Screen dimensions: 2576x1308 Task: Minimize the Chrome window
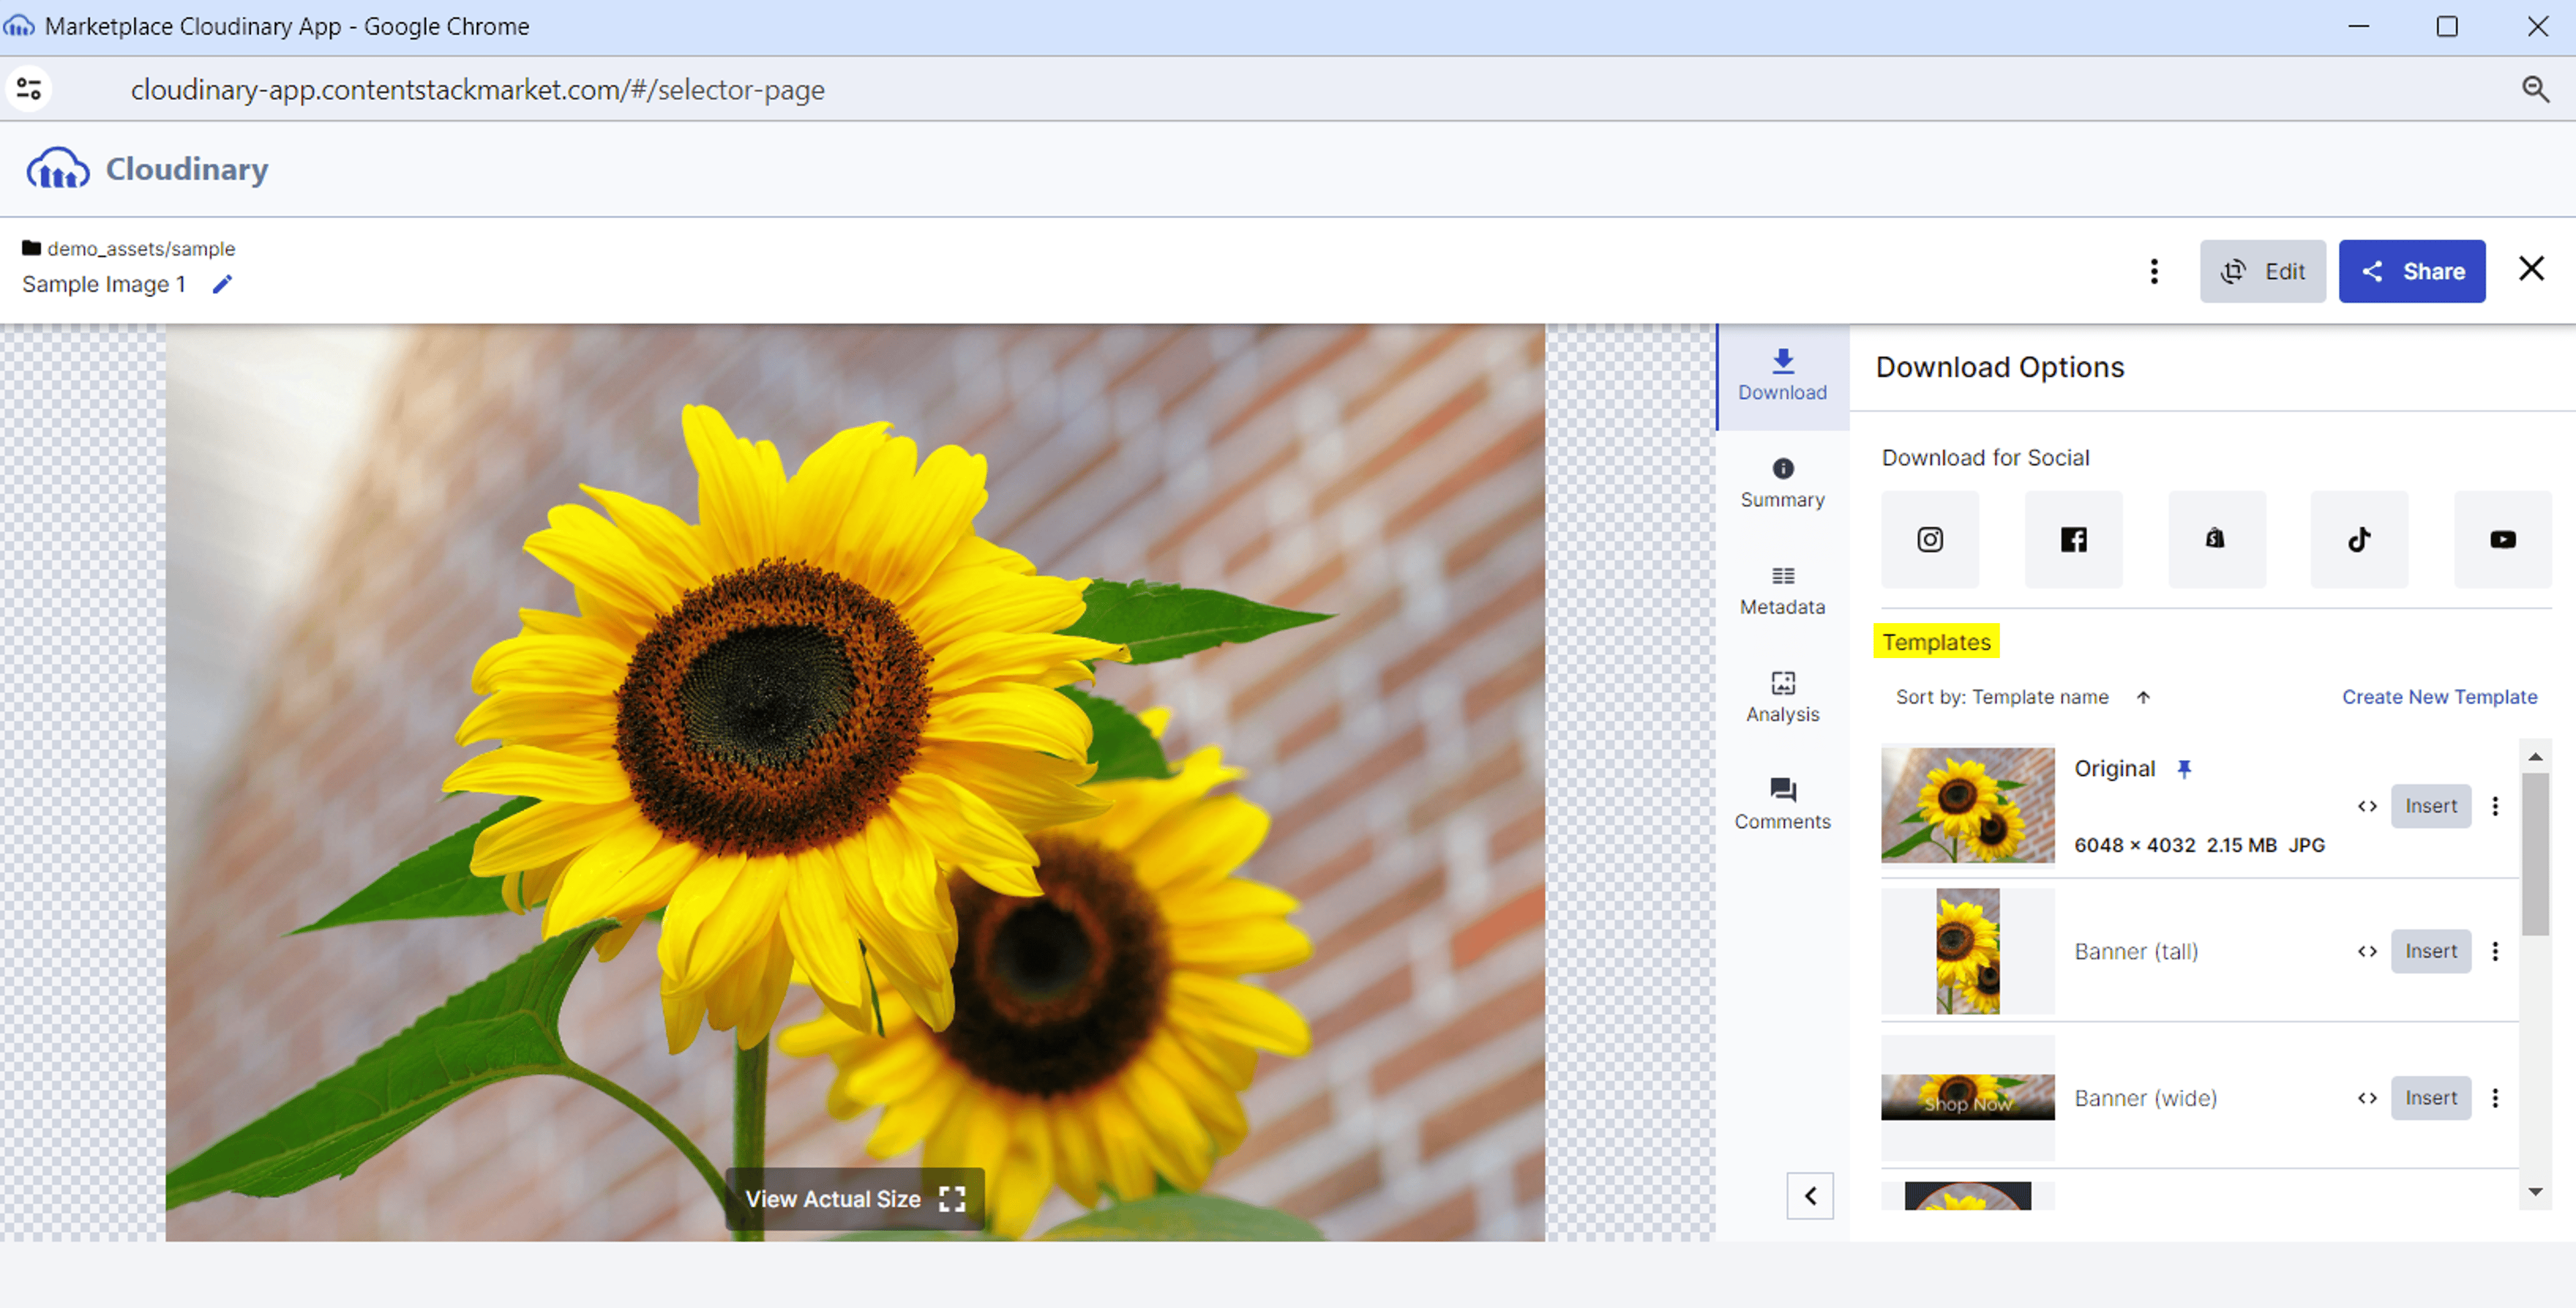tap(2359, 26)
